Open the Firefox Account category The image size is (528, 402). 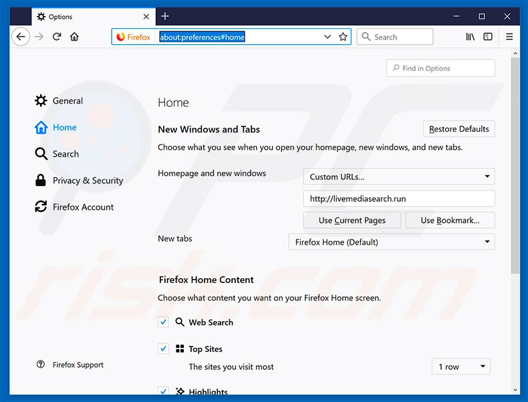74,207
